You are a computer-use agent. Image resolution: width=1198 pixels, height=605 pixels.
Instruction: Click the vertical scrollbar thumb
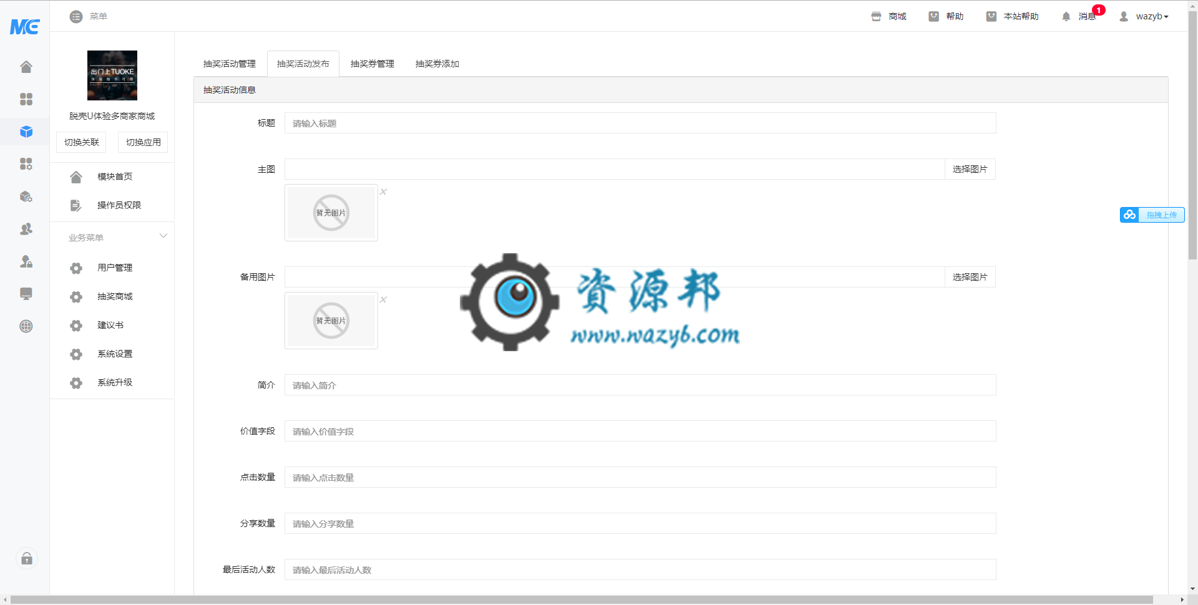[1192, 134]
